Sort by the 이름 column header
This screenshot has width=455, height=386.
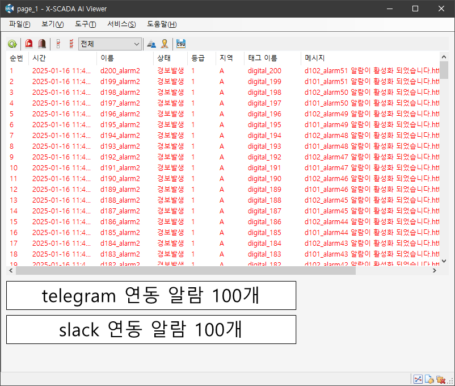(x=125, y=58)
